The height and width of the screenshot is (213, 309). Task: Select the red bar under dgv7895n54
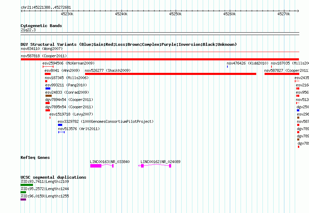coord(48,110)
